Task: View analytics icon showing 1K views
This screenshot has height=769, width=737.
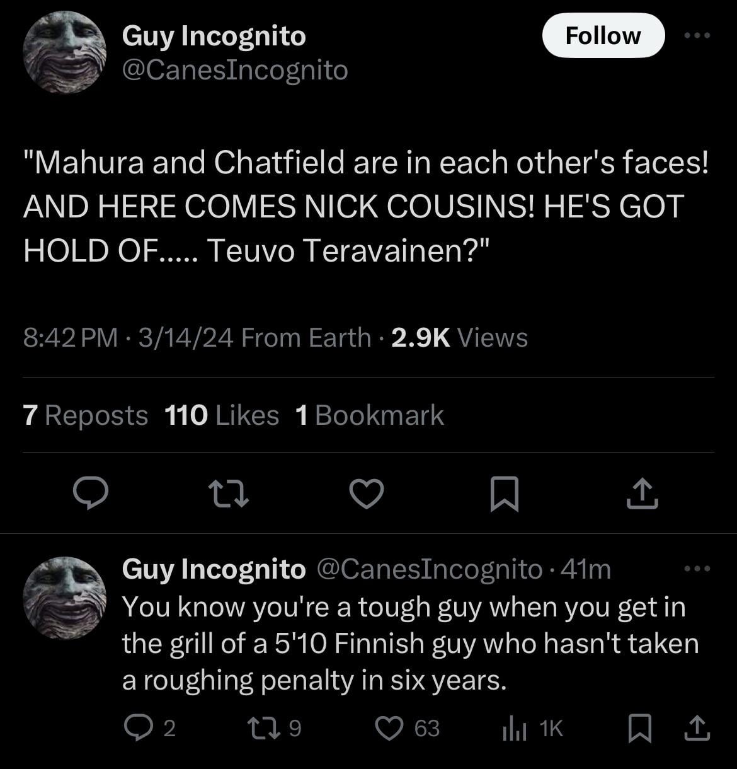Action: (514, 729)
